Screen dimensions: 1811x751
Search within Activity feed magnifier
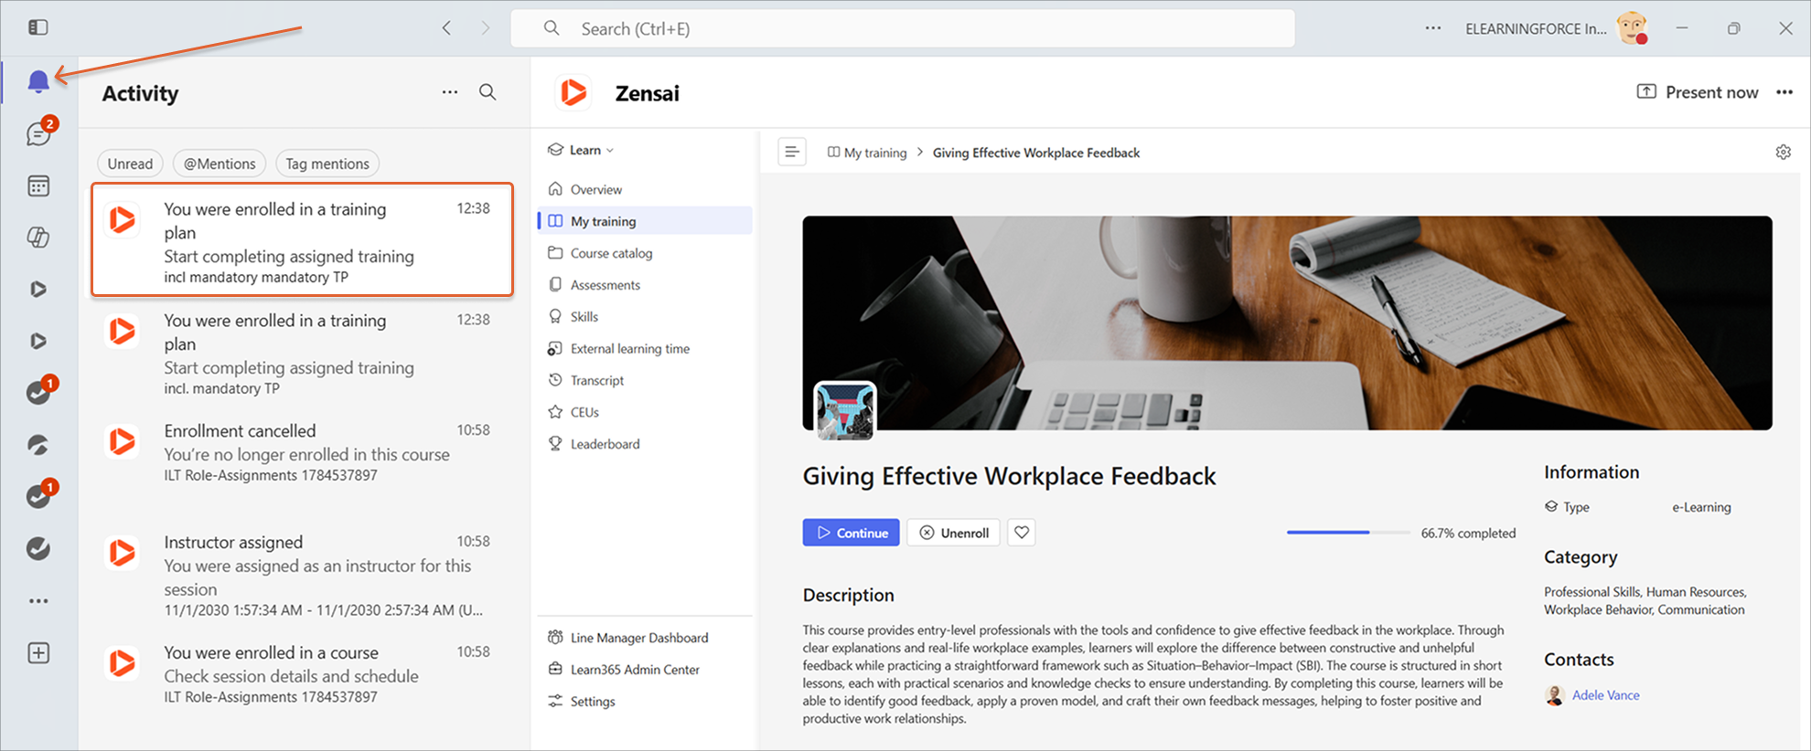click(x=488, y=92)
